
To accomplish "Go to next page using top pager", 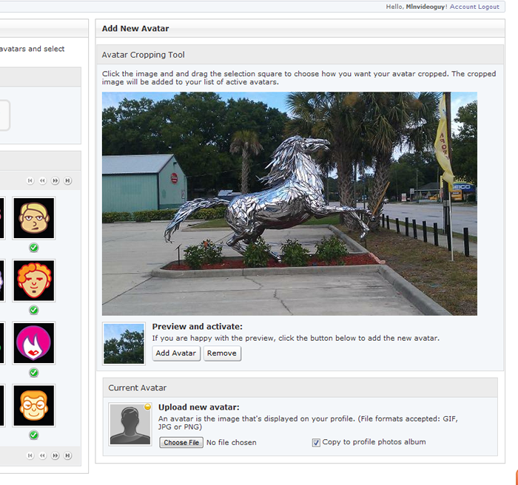I will pos(55,180).
